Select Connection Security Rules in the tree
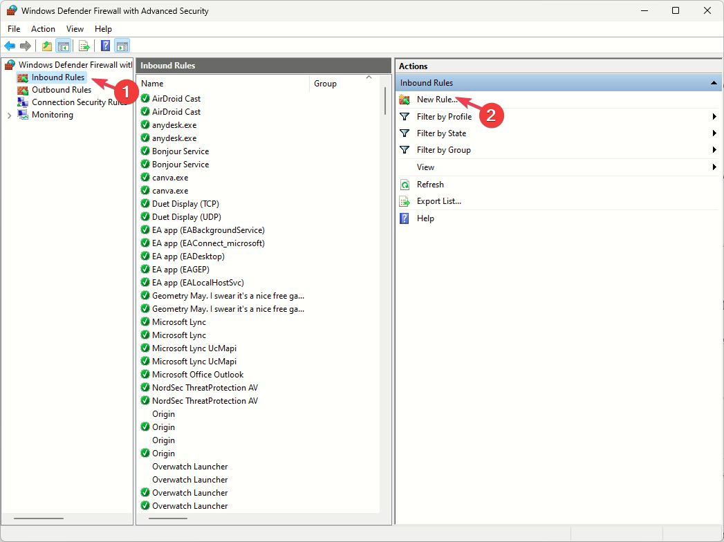The image size is (724, 542). [x=80, y=102]
